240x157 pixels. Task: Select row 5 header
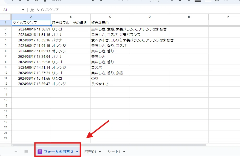[6, 46]
